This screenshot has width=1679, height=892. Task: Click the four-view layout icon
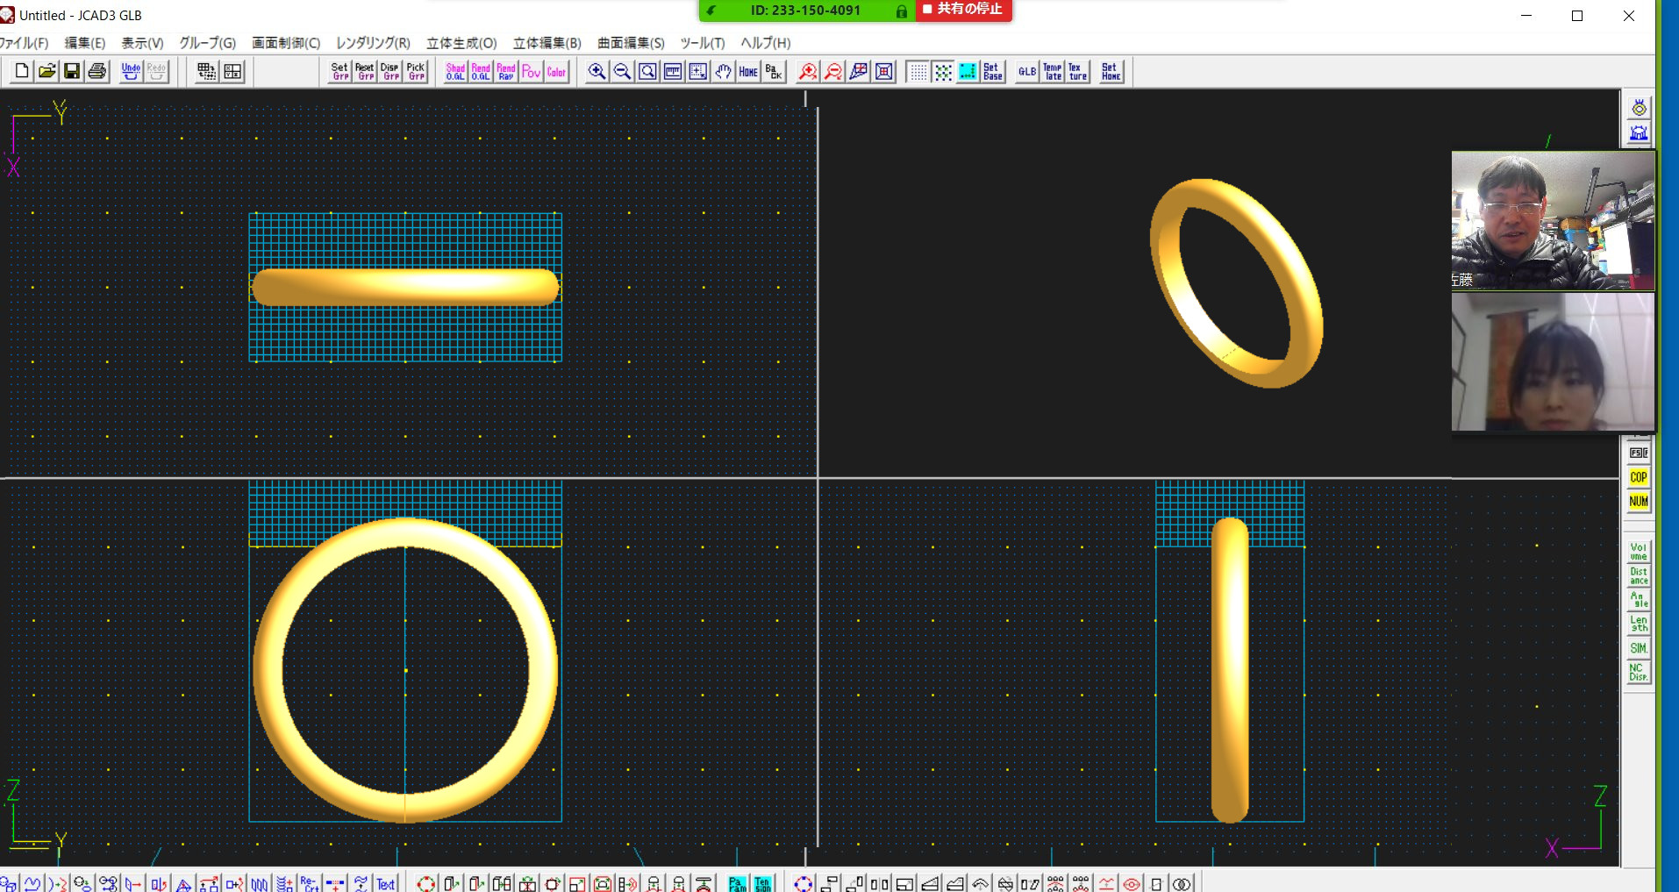pyautogui.click(x=232, y=72)
